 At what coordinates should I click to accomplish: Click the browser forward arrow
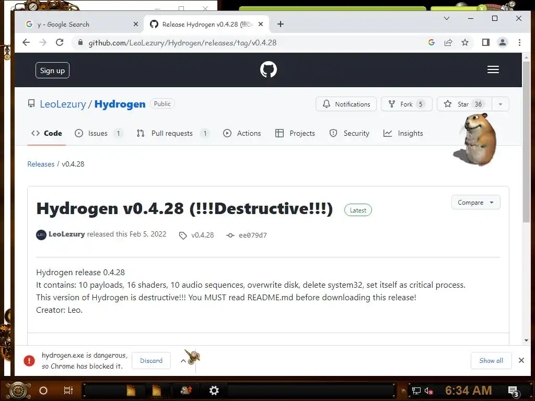43,43
